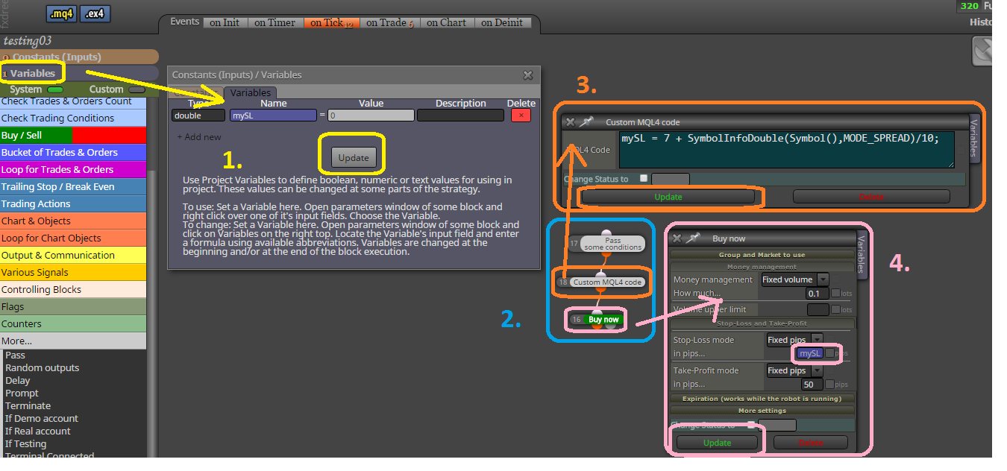1007x471 pixels.
Task: Click green Update in Buy now panel
Action: click(x=717, y=443)
